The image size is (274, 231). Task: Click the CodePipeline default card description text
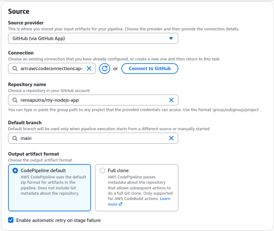click(x=53, y=185)
